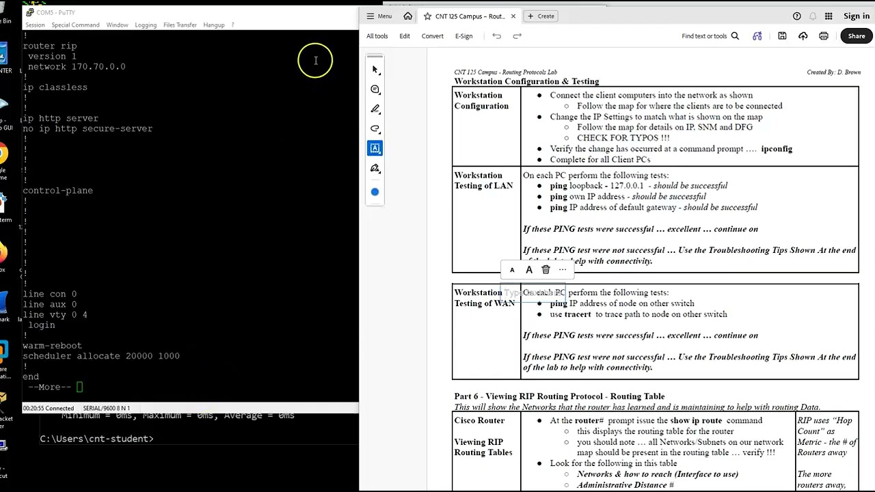Pick the Add comment tool
Screen dimensions: 875x492
coord(375,90)
